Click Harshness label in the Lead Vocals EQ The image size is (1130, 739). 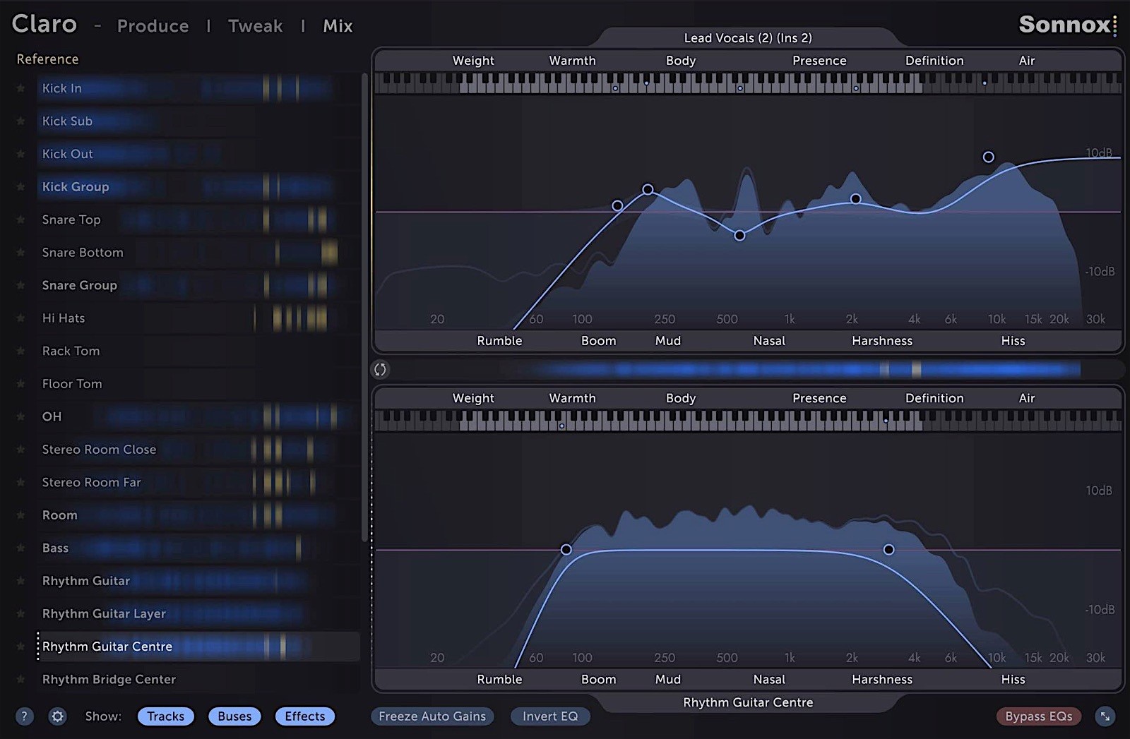coord(882,341)
